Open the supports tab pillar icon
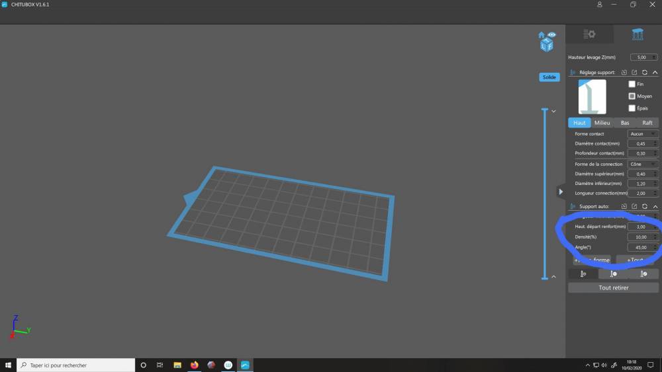The image size is (662, 372). [x=638, y=34]
